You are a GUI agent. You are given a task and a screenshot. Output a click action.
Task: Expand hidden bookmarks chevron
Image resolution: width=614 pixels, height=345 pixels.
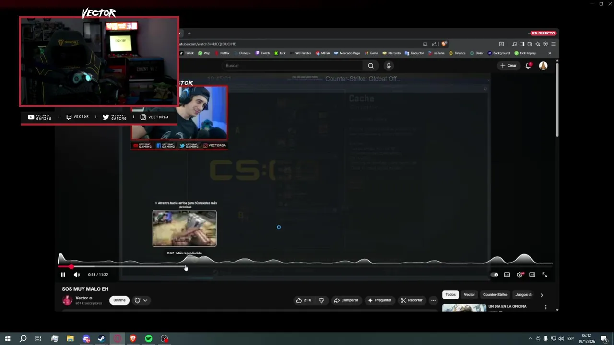coord(550,53)
